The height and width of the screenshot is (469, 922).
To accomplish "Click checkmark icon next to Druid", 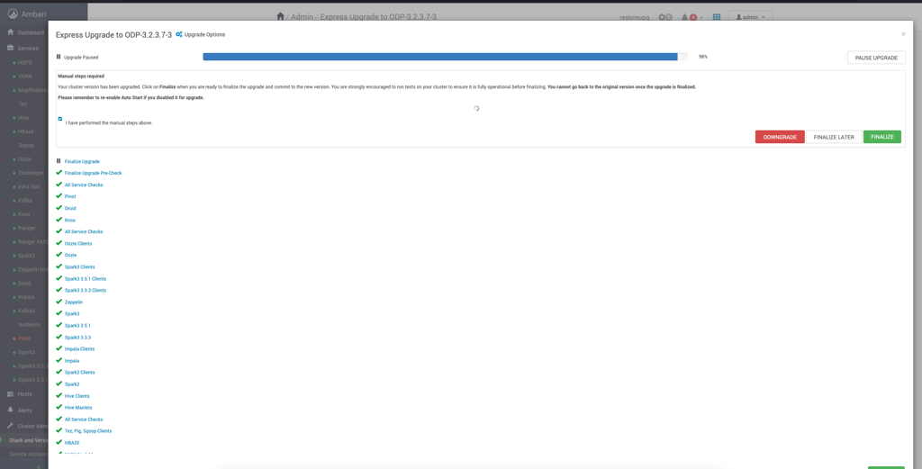I will 59,207.
